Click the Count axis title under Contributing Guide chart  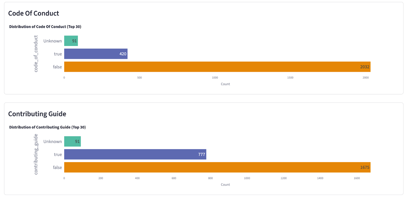coord(225,185)
